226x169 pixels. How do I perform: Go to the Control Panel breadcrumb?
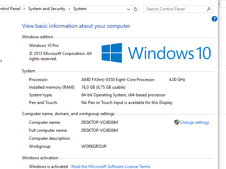(10, 9)
